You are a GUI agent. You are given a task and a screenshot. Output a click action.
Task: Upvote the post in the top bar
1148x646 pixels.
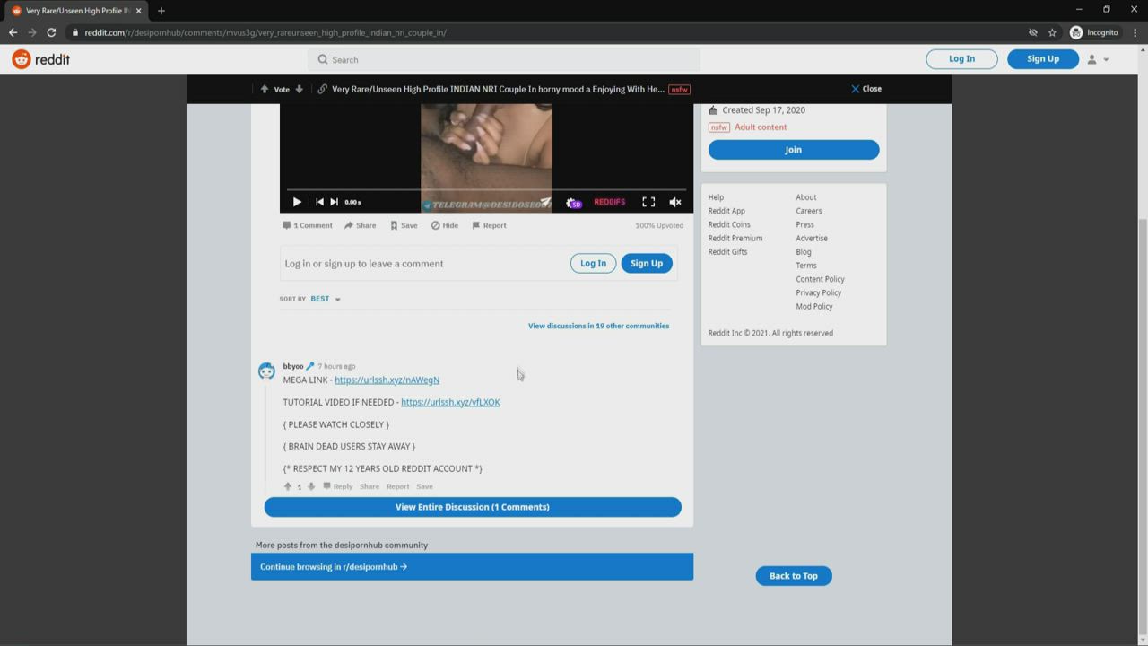point(265,89)
